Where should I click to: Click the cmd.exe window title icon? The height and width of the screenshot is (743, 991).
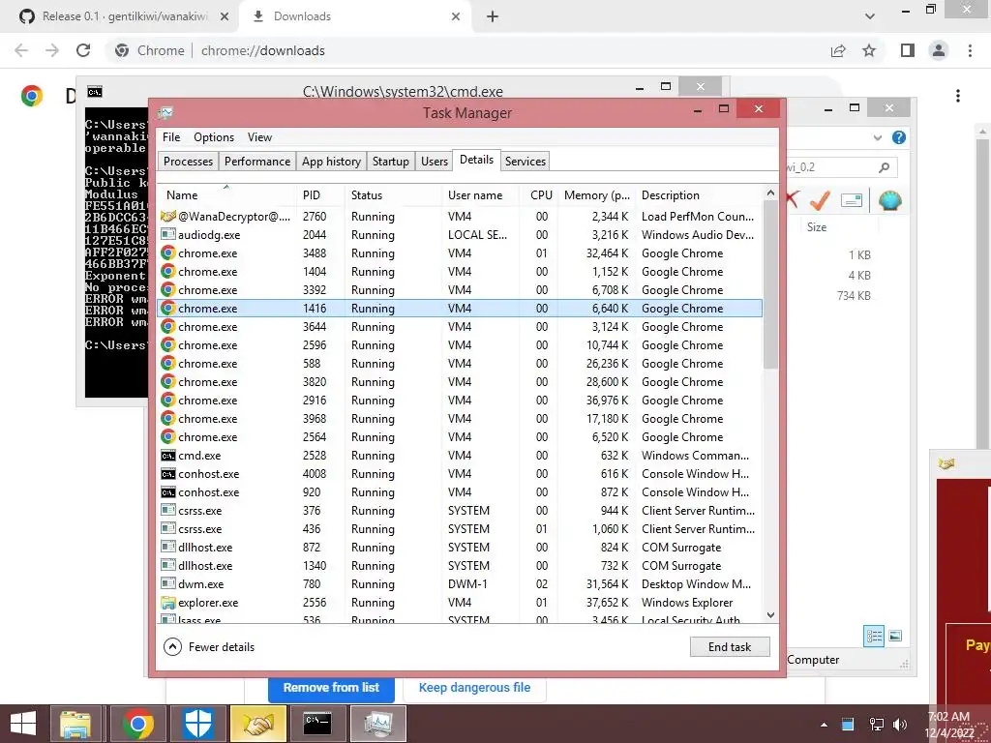[95, 92]
